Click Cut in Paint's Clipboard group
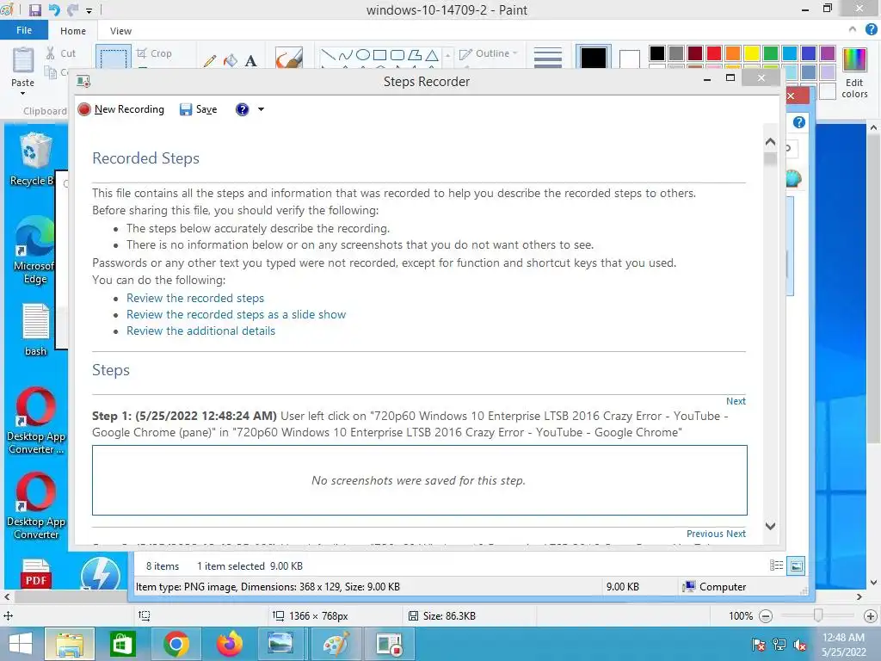 tap(61, 53)
